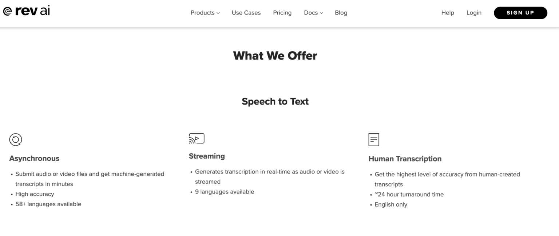Navigate to the Pricing page
This screenshot has height=236, width=559.
pyautogui.click(x=282, y=13)
